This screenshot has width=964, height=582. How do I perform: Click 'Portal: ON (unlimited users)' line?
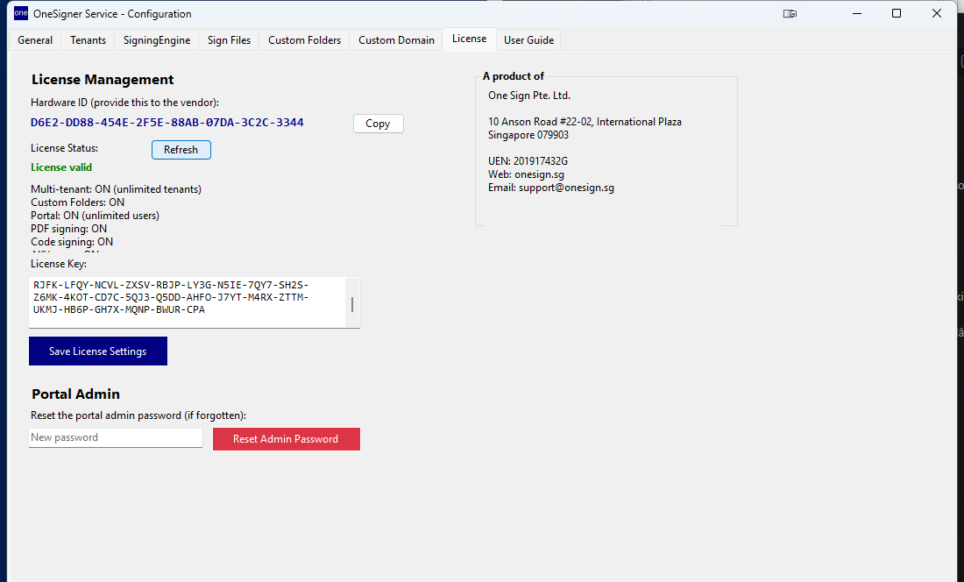(96, 216)
